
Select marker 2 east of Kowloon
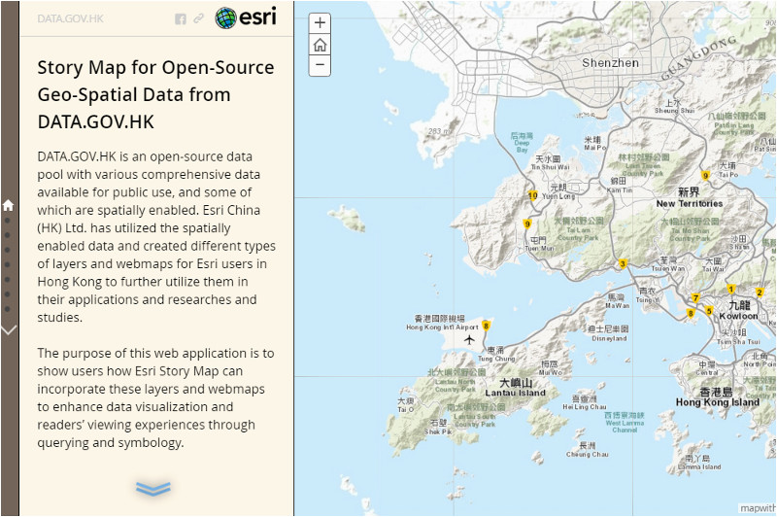coord(760,293)
